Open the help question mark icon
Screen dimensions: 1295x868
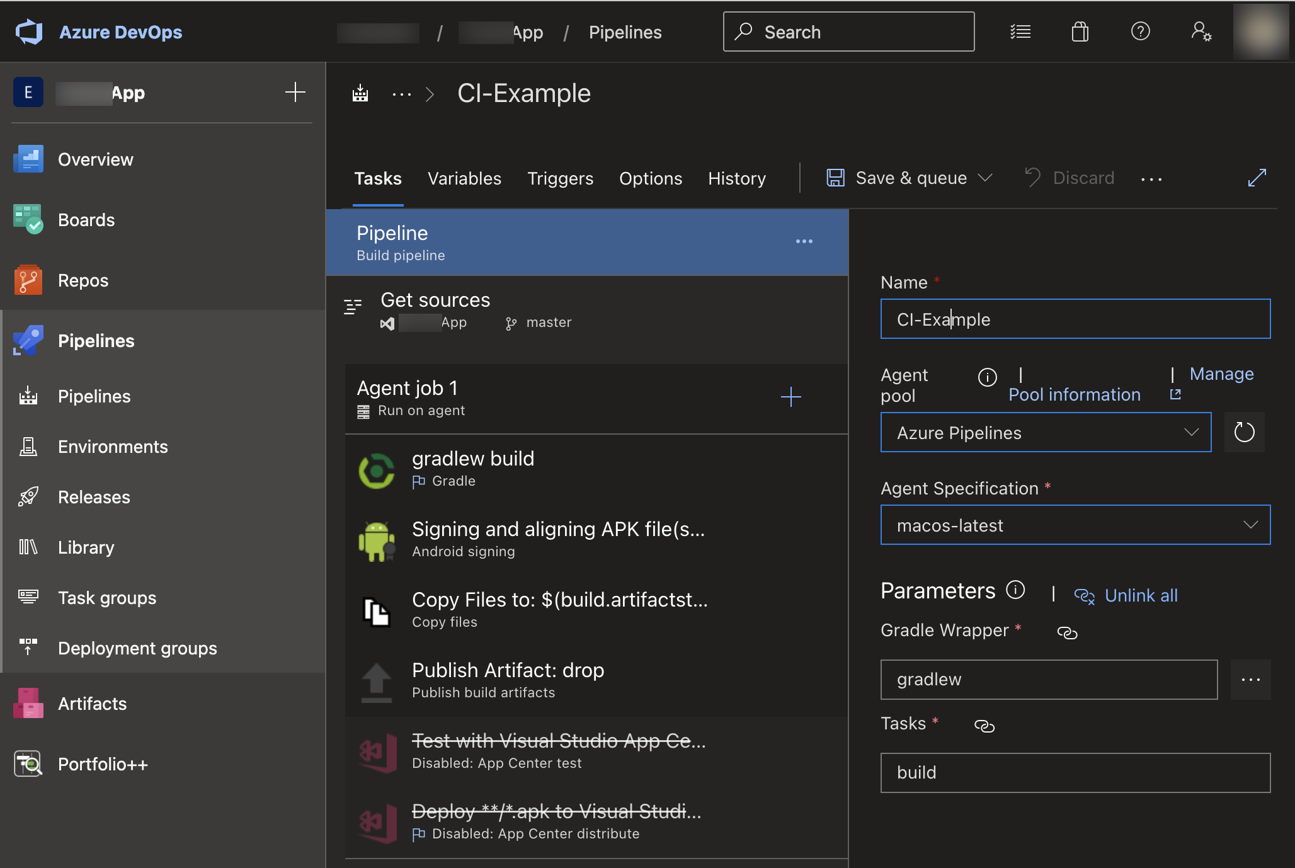tap(1140, 31)
